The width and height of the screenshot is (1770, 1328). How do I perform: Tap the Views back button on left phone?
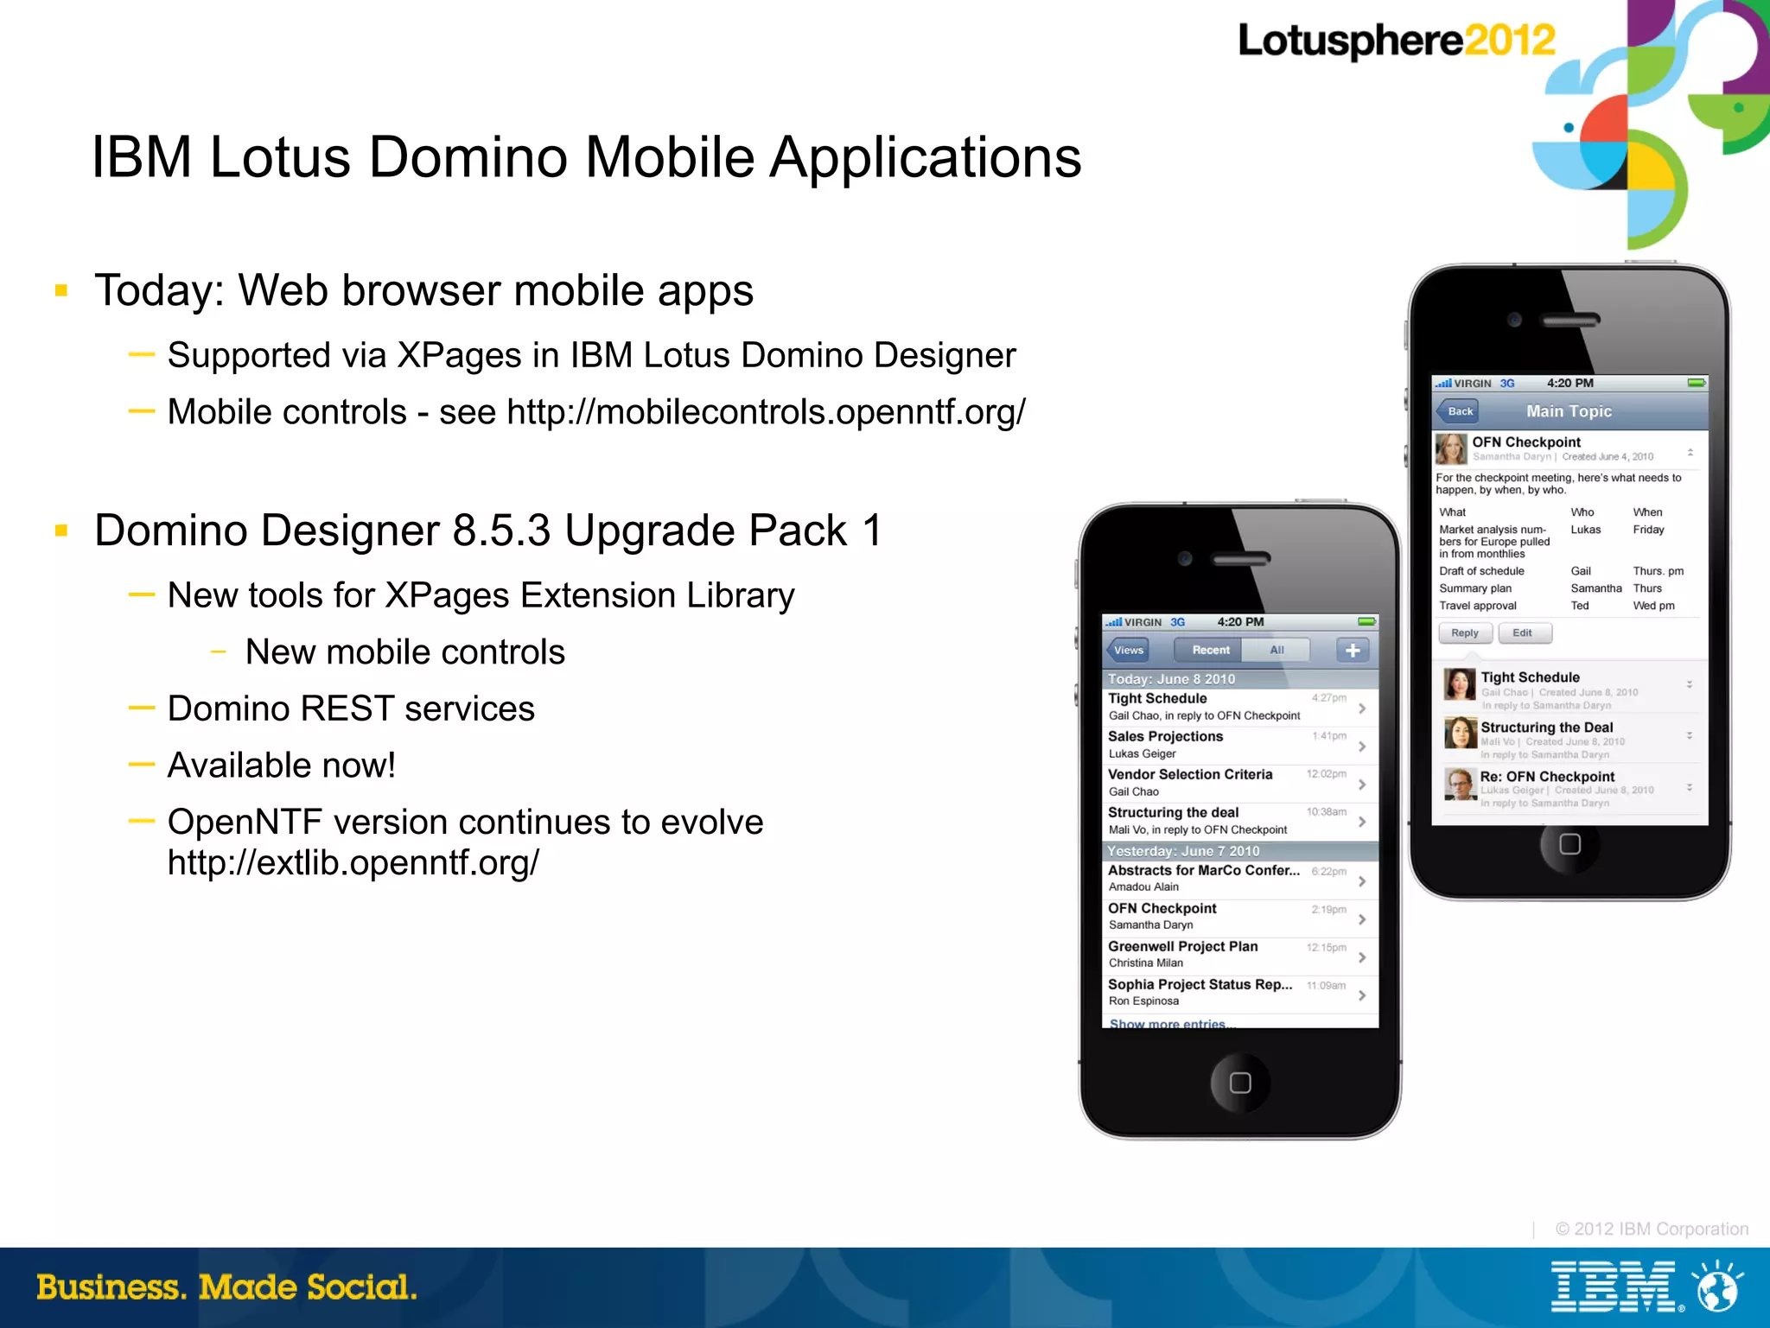(x=1127, y=650)
